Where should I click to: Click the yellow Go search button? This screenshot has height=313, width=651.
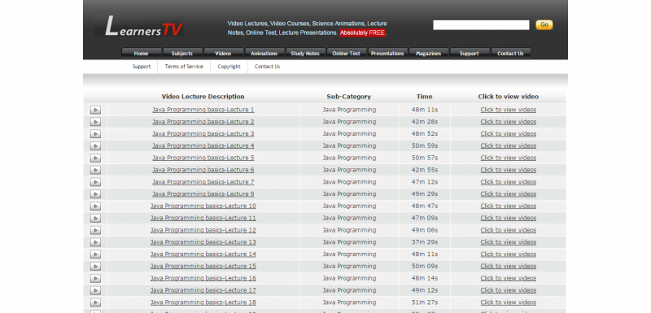tap(544, 25)
